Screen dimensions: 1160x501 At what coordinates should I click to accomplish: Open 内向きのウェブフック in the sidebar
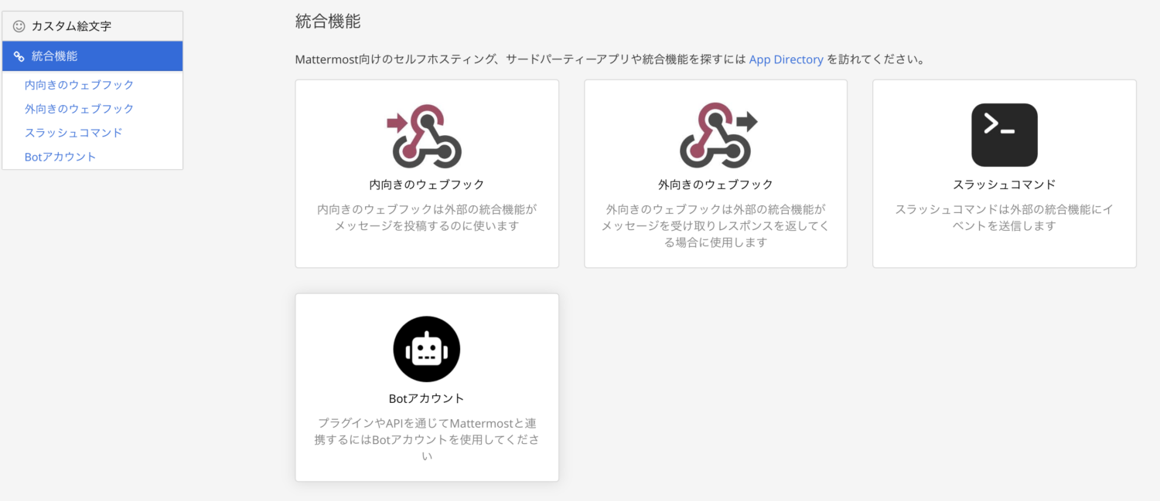(x=79, y=85)
